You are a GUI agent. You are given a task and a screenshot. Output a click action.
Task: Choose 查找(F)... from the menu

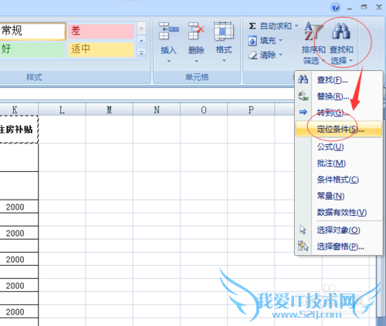[x=338, y=80]
